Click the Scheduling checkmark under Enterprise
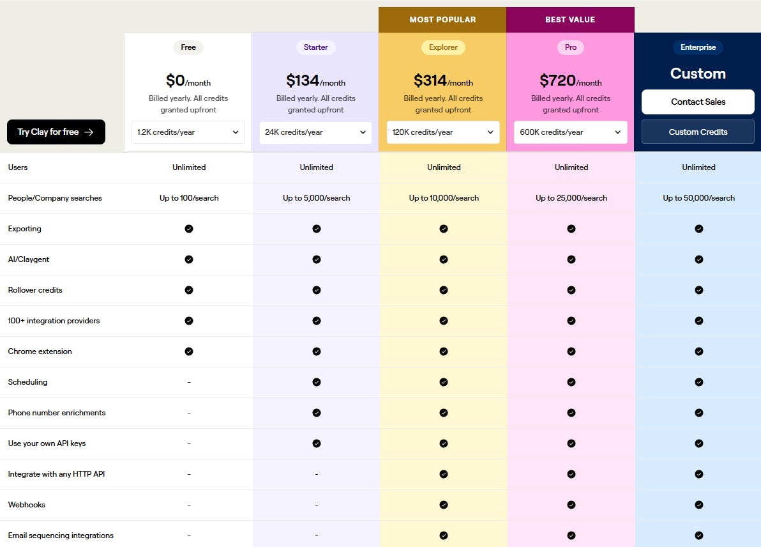761x547 pixels. (699, 382)
